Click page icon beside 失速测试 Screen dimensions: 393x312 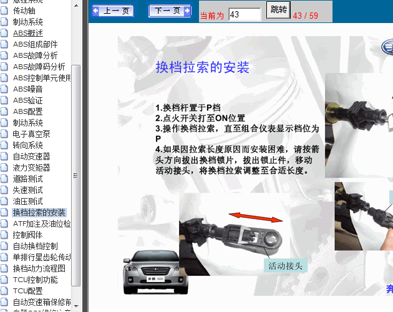pyautogui.click(x=4, y=190)
